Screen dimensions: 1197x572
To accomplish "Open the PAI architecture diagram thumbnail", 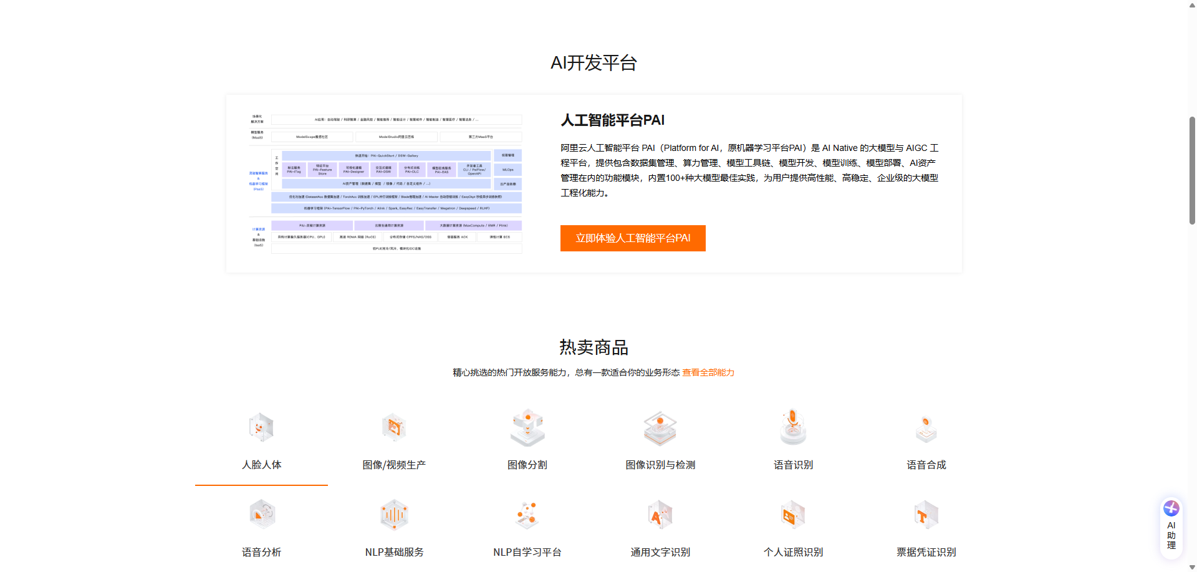I will pos(385,183).
